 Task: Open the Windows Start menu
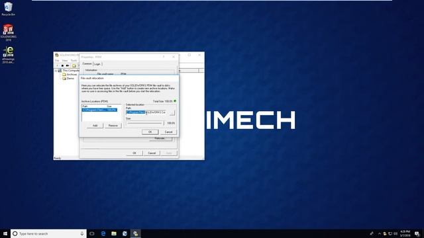[x=5, y=233]
